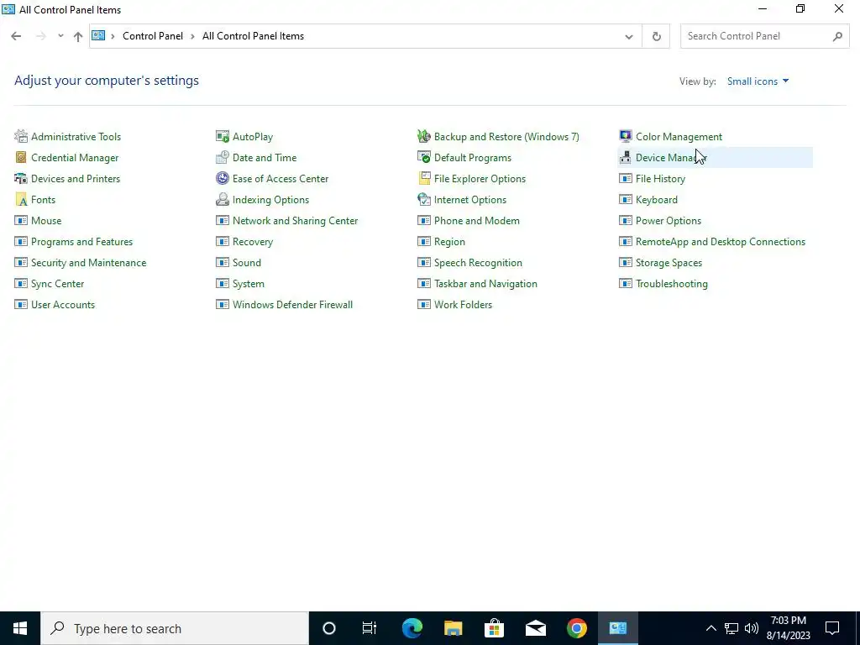Click the Keyboard item icon
This screenshot has width=860, height=645.
click(625, 199)
